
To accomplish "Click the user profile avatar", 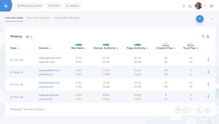I will (198, 6).
